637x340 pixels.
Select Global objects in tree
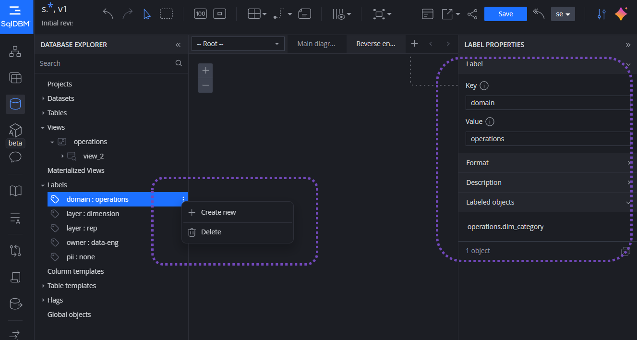pos(69,315)
